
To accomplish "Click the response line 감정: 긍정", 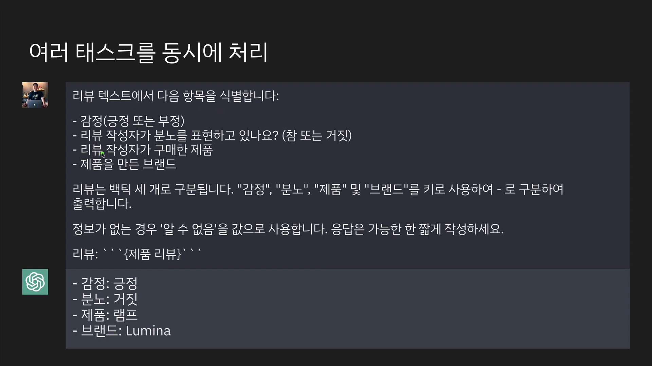I will click(105, 283).
